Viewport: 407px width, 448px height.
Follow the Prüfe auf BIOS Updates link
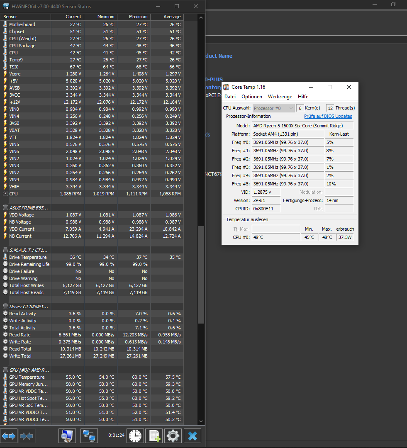pos(328,116)
